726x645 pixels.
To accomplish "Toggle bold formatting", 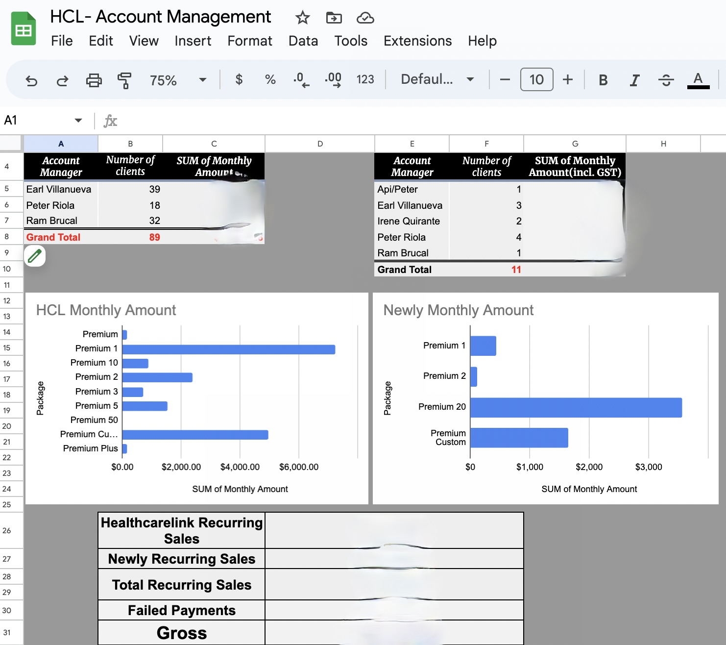I will (603, 80).
